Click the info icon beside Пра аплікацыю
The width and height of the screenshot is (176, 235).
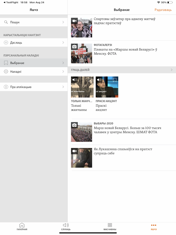(x=6, y=87)
